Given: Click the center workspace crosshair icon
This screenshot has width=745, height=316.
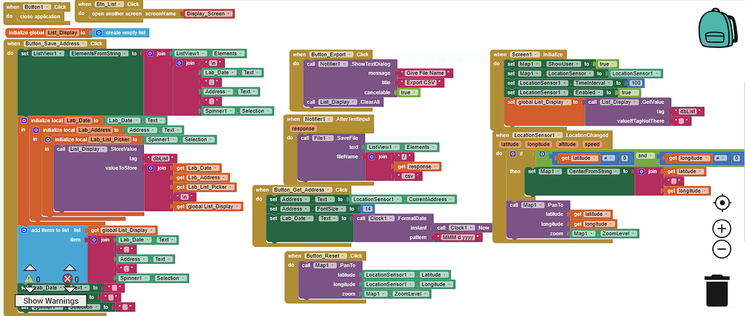Looking at the screenshot, I should tap(722, 203).
